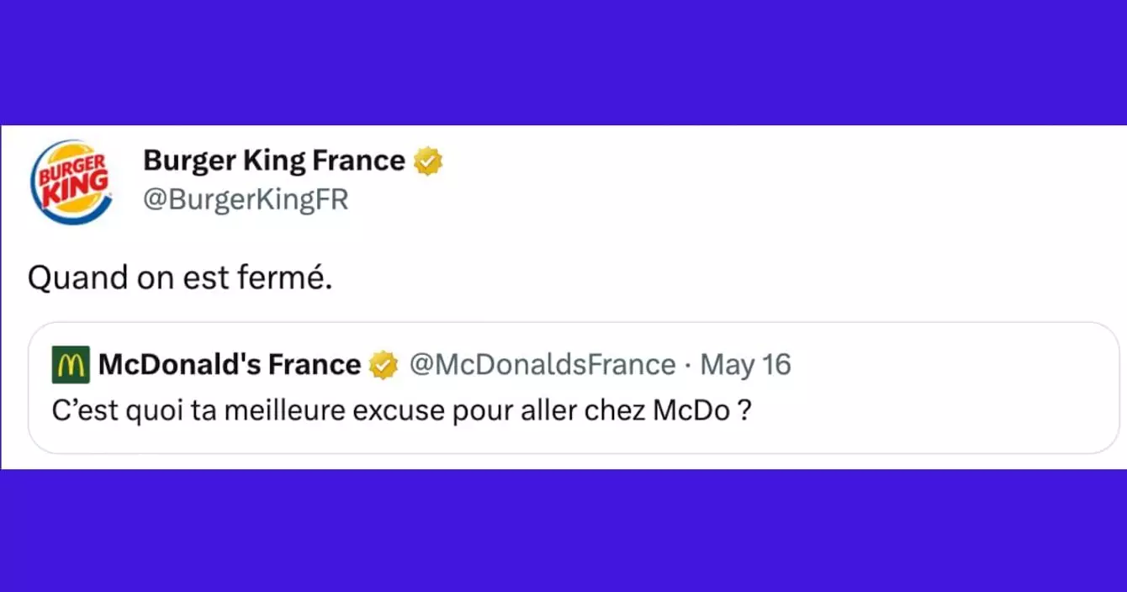Viewport: 1127px width, 592px height.
Task: Click the question mark ending the quoted tweet
Action: pyautogui.click(x=745, y=414)
